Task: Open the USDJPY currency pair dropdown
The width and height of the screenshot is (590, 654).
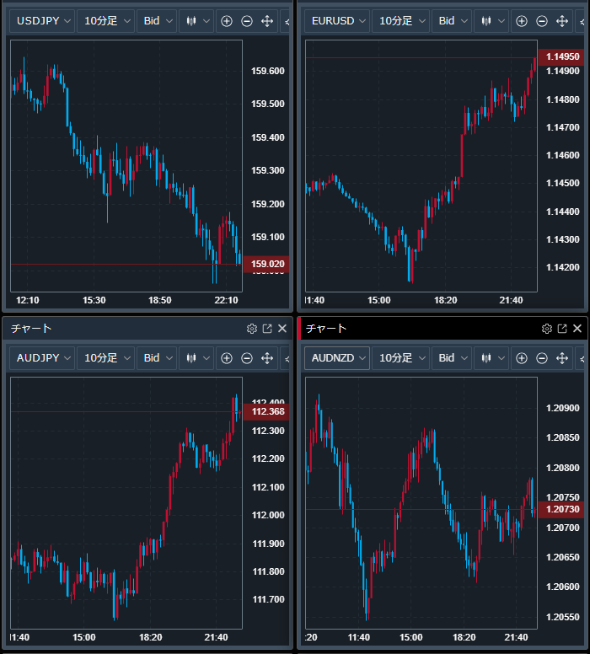Action: pos(42,21)
